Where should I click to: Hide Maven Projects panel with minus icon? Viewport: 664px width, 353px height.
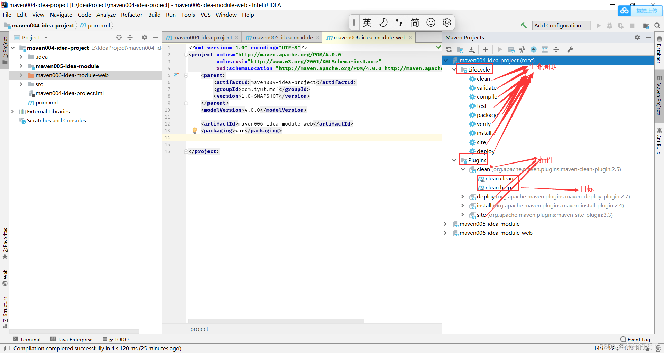(648, 37)
